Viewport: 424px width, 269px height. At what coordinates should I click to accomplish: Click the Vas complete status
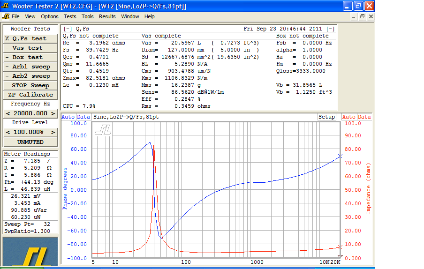tap(161, 36)
